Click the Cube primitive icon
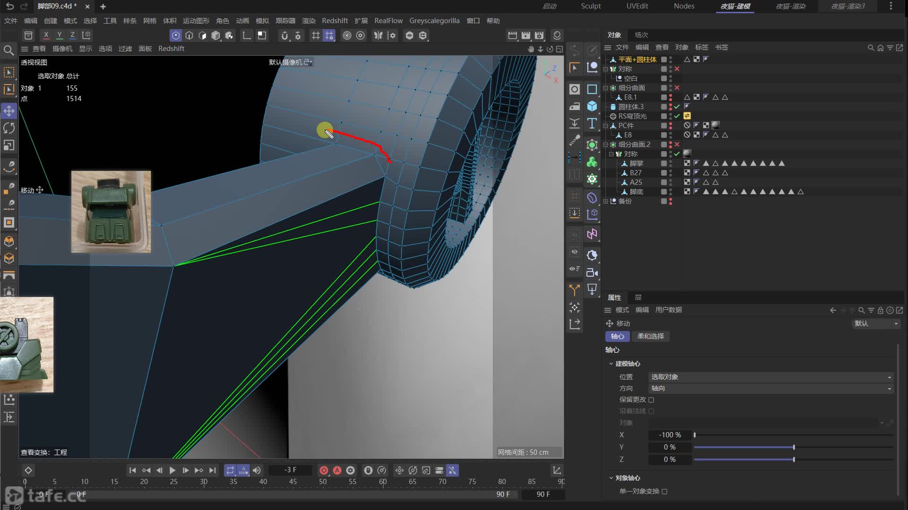 pos(592,106)
